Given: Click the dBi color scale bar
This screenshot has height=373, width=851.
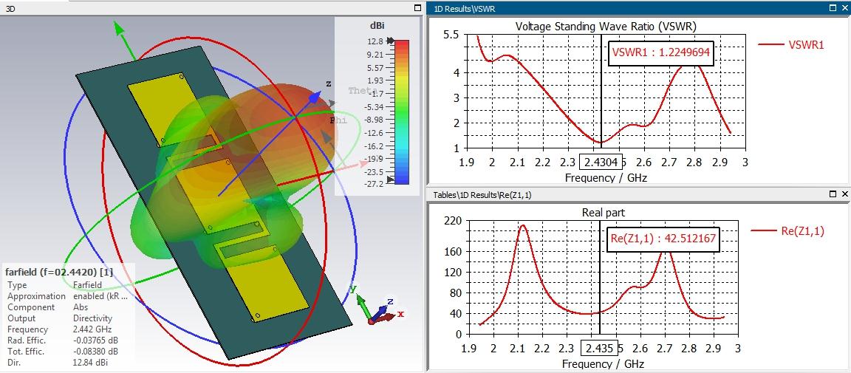Looking at the screenshot, I should (402, 112).
